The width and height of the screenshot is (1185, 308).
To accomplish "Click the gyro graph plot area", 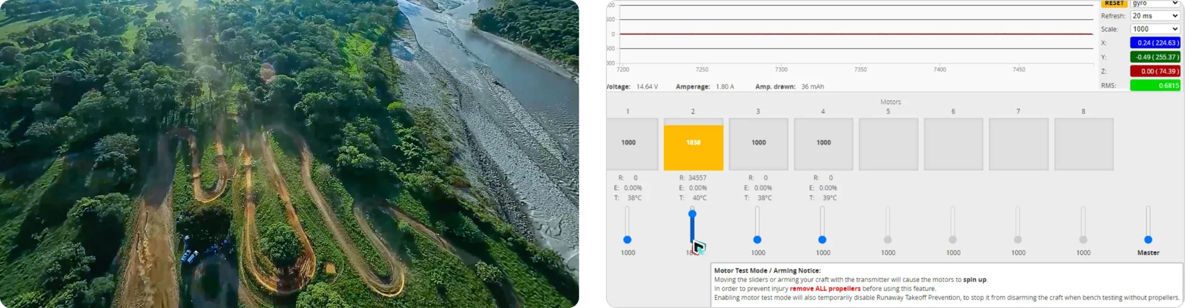I will [856, 34].
